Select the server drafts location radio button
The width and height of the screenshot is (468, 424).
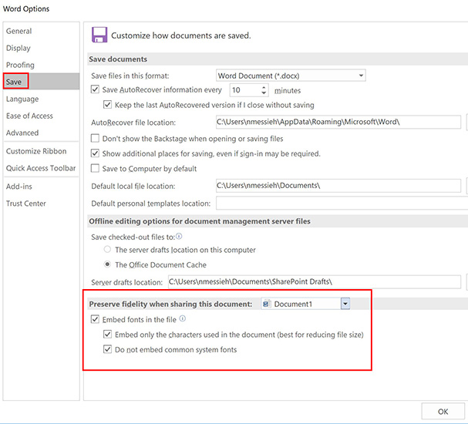point(107,250)
